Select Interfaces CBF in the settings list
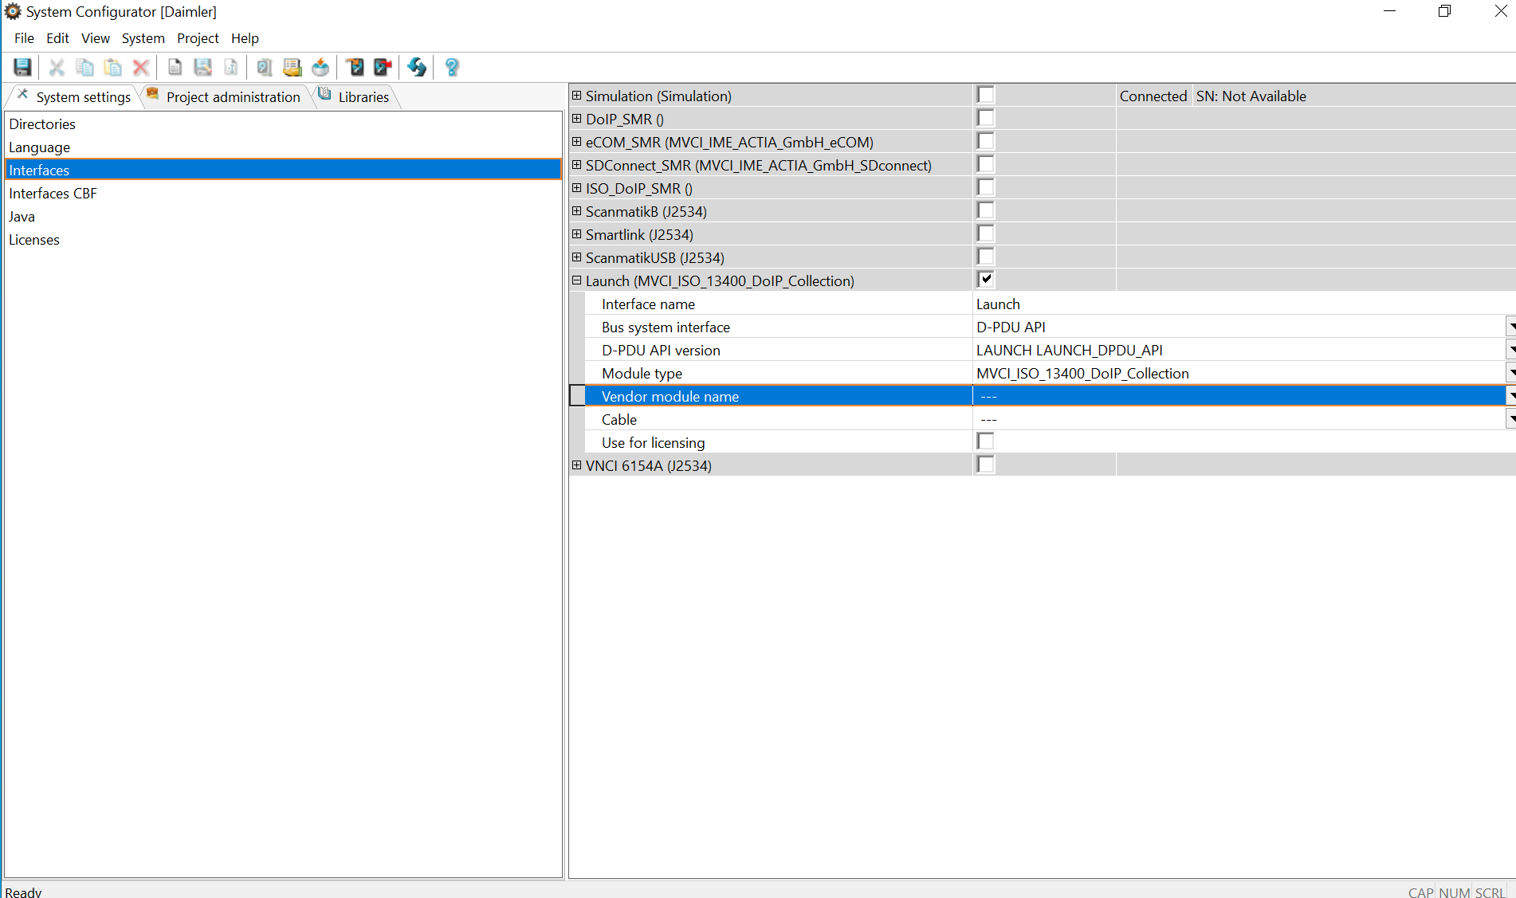The image size is (1516, 898). pos(283,194)
